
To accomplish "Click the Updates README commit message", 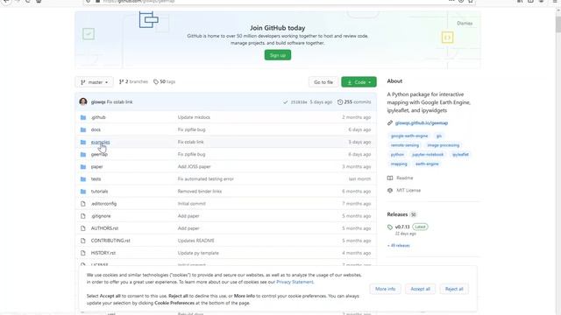I will coord(196,241).
